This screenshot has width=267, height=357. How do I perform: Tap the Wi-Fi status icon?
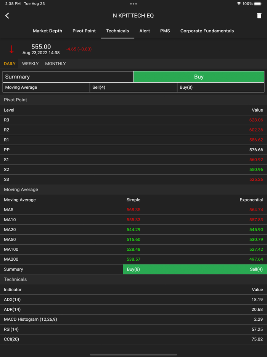(x=239, y=4)
